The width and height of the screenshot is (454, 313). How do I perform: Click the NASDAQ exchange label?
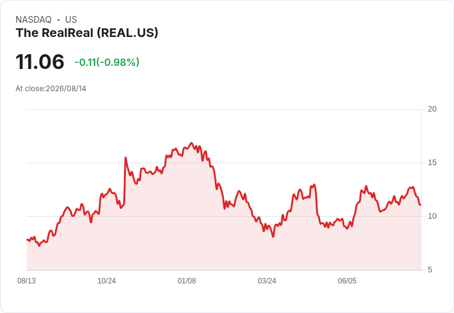coord(33,20)
